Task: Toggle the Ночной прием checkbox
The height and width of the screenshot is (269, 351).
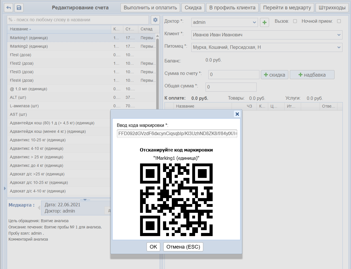Action: [x=339, y=21]
